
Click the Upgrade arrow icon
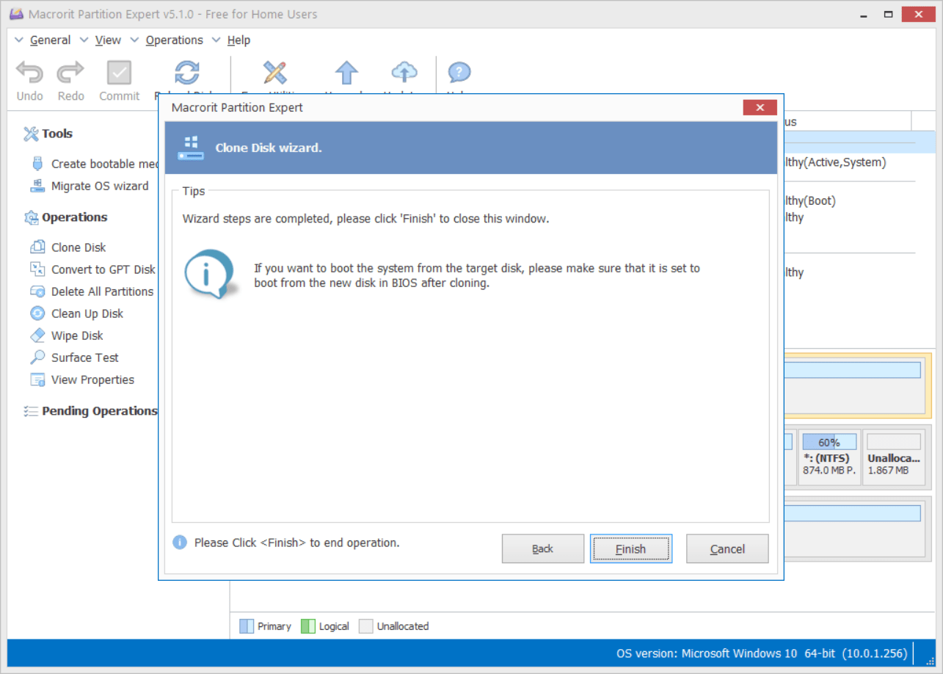pos(346,73)
